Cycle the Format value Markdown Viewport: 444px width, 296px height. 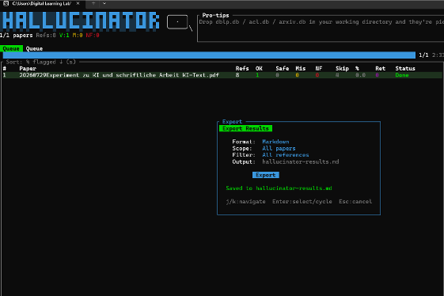tap(275, 142)
